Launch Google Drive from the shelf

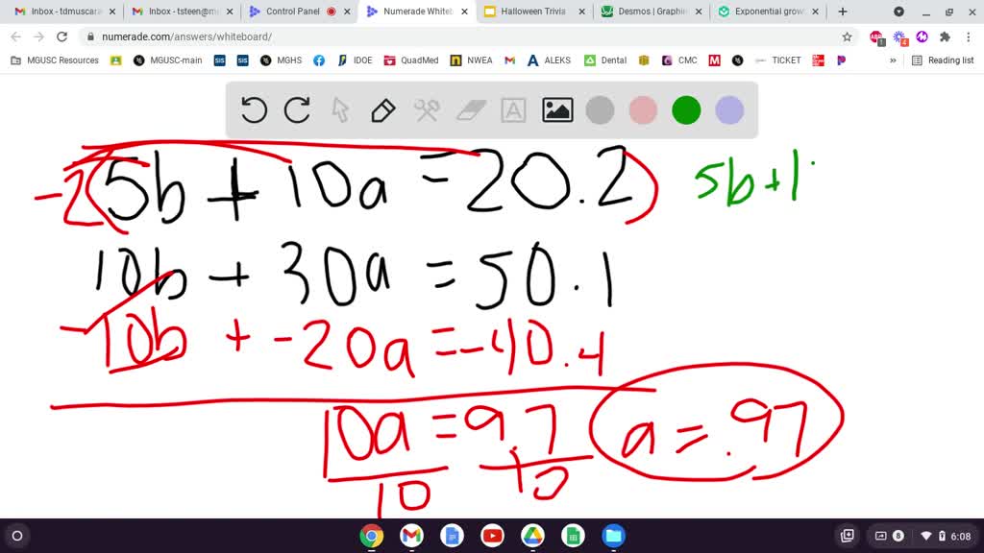[x=532, y=536]
